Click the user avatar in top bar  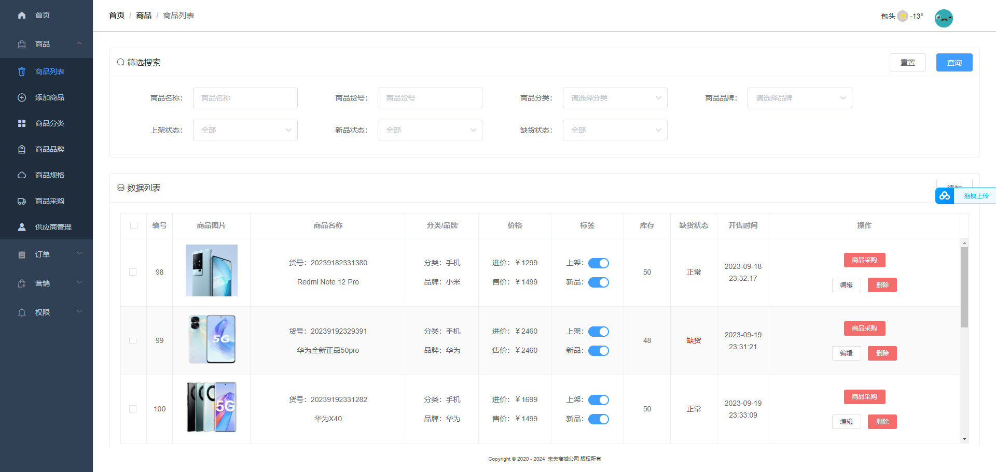point(943,18)
